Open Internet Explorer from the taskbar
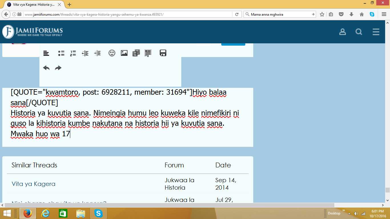Image resolution: width=390 pixels, height=219 pixels. click(x=45, y=213)
